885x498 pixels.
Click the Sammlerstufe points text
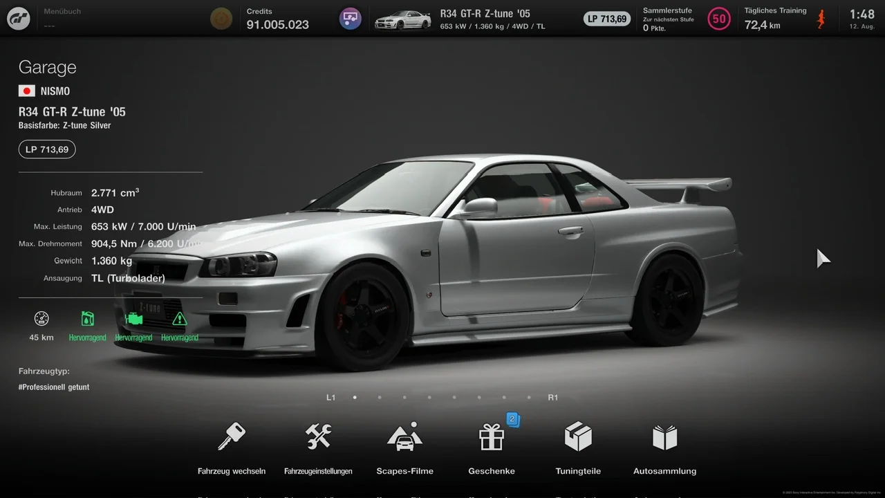(x=654, y=28)
